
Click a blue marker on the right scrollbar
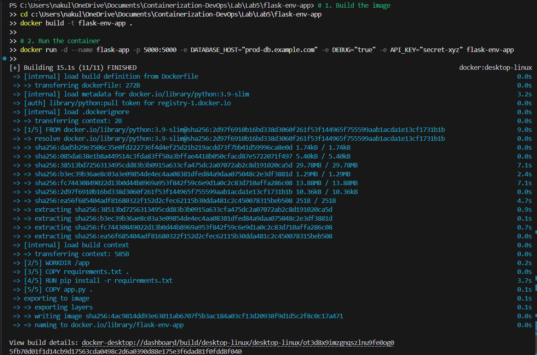(x=535, y=232)
